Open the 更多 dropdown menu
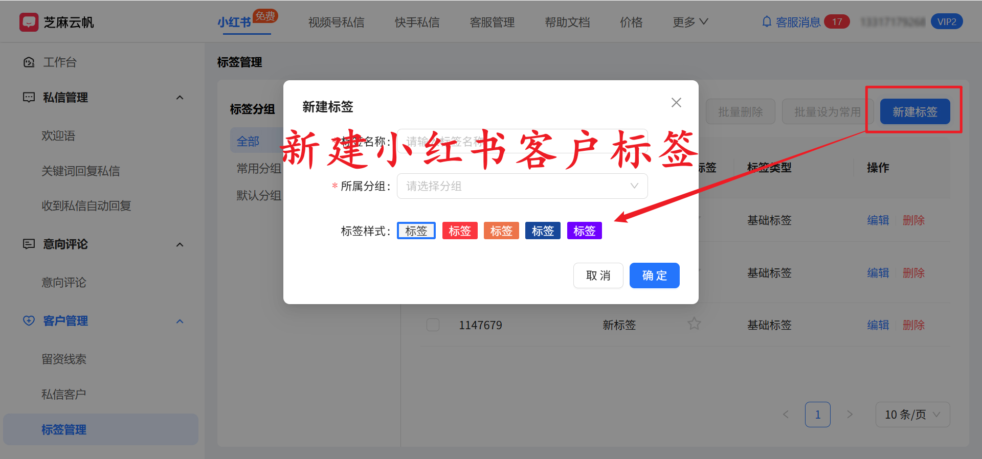The width and height of the screenshot is (982, 459). tap(690, 22)
